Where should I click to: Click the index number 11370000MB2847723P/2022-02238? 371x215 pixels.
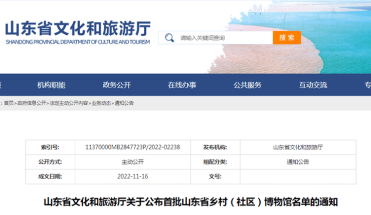click(133, 147)
